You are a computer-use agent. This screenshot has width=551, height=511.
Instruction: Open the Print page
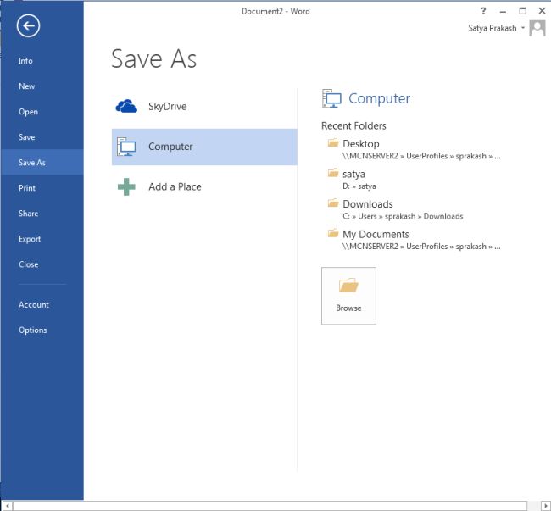click(x=27, y=188)
